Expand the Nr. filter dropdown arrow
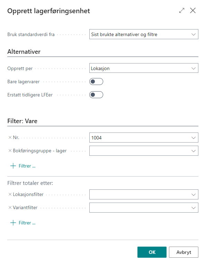The image size is (206, 265). (x=194, y=138)
